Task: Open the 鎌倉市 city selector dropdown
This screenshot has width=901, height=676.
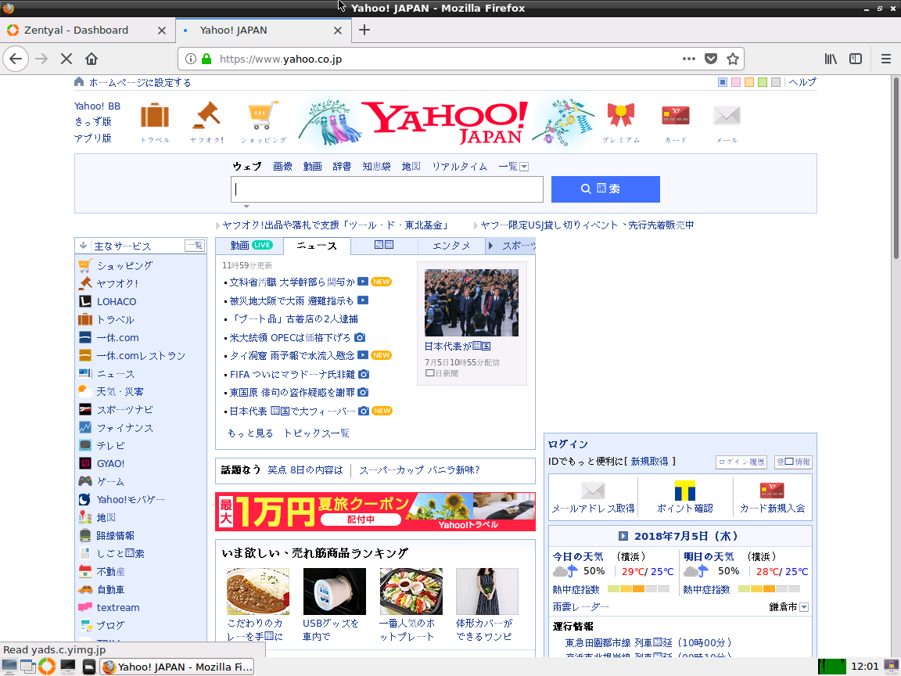Action: [x=804, y=607]
